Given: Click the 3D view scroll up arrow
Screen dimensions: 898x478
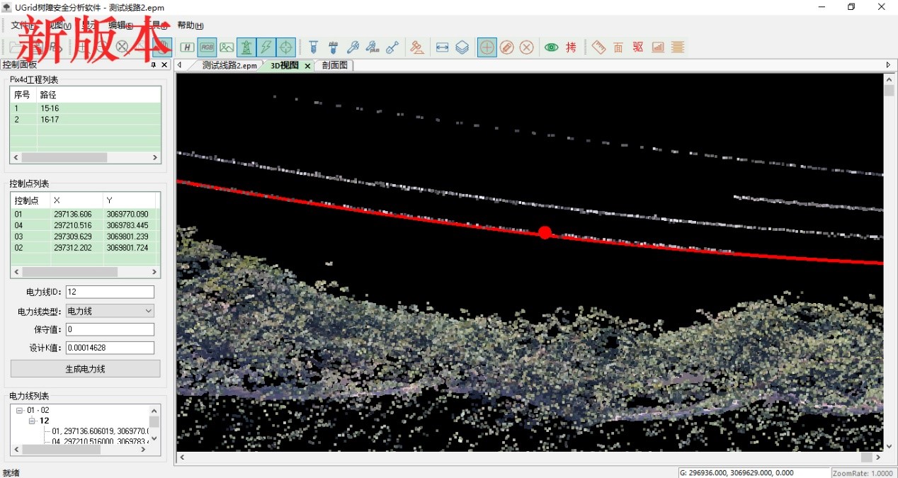Looking at the screenshot, I should point(889,79).
